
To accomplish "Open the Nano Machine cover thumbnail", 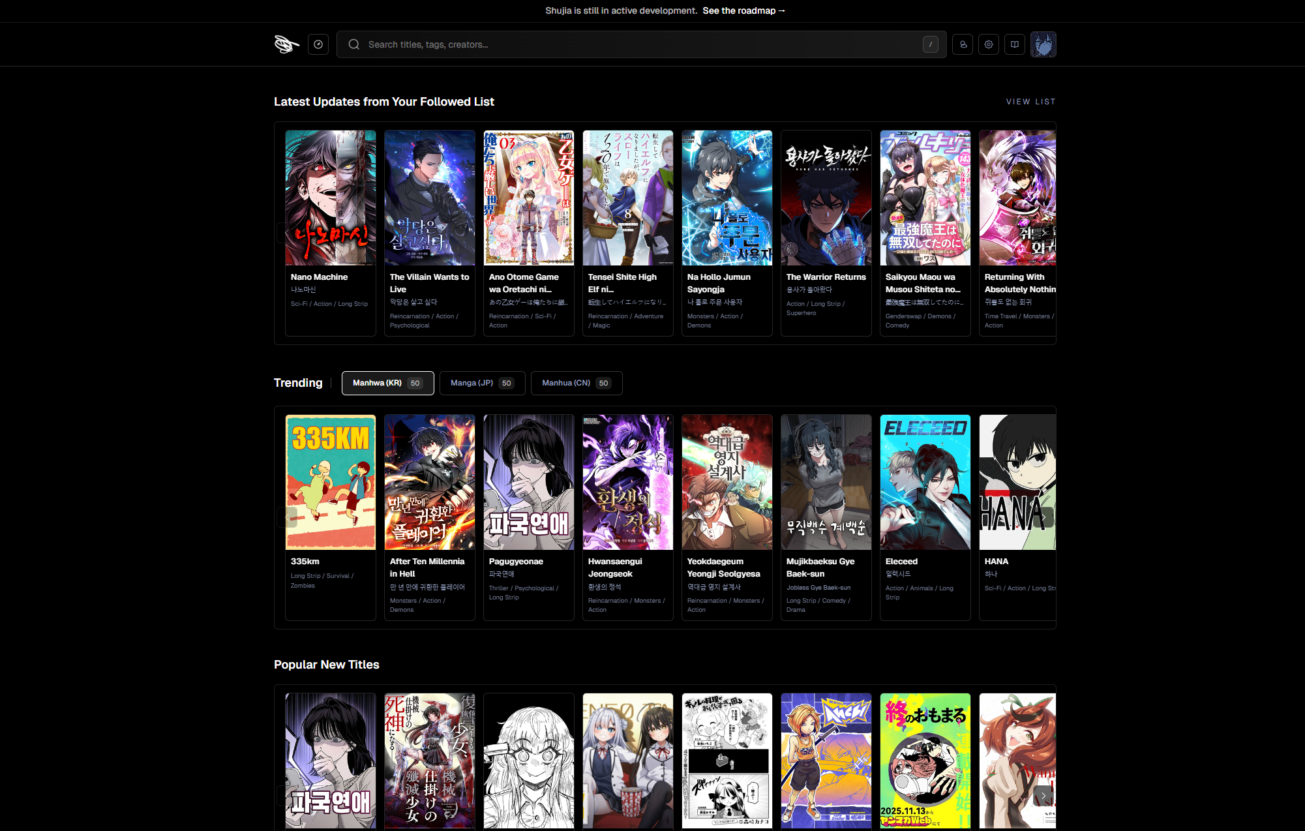I will click(x=331, y=198).
